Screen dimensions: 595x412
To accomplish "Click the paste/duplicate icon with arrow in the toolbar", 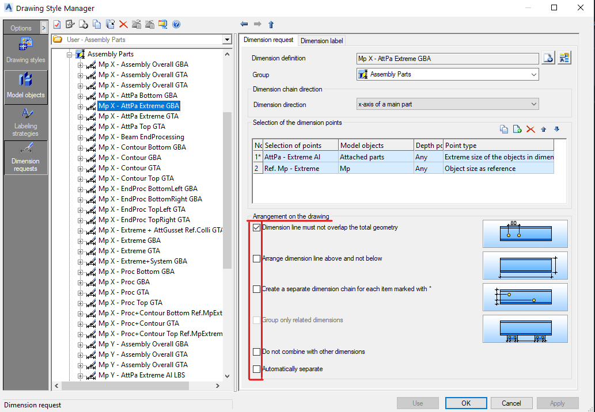I will pos(110,25).
